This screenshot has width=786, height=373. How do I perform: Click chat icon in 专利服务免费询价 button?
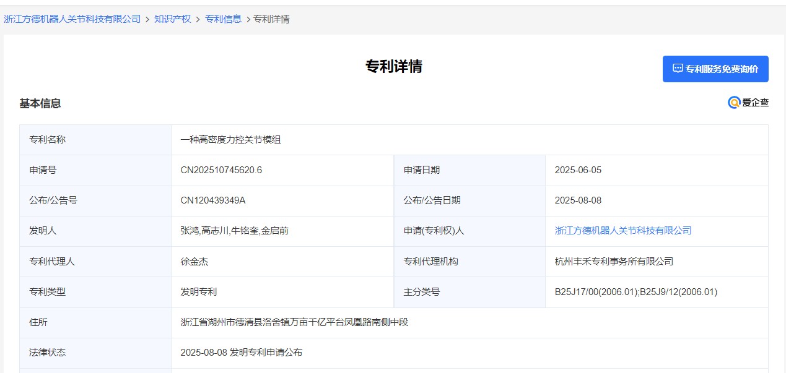[x=678, y=69]
